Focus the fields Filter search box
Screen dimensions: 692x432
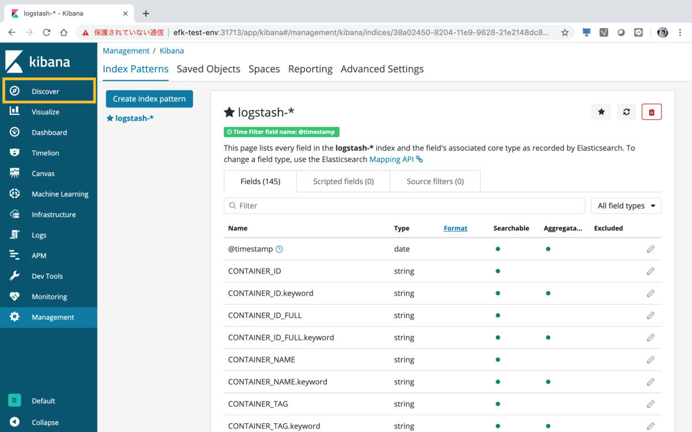pos(404,206)
